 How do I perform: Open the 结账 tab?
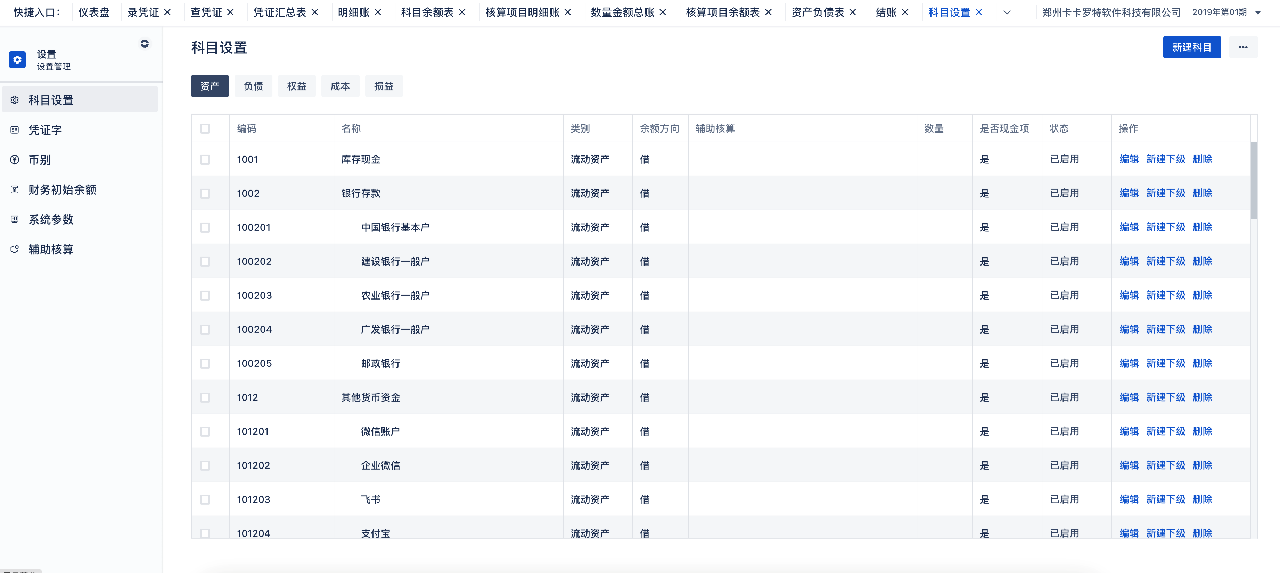pyautogui.click(x=886, y=12)
